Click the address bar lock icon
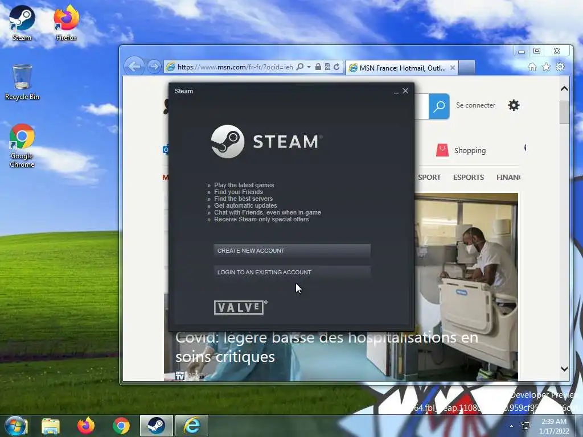Screen dimensions: 583x437 click(318, 67)
